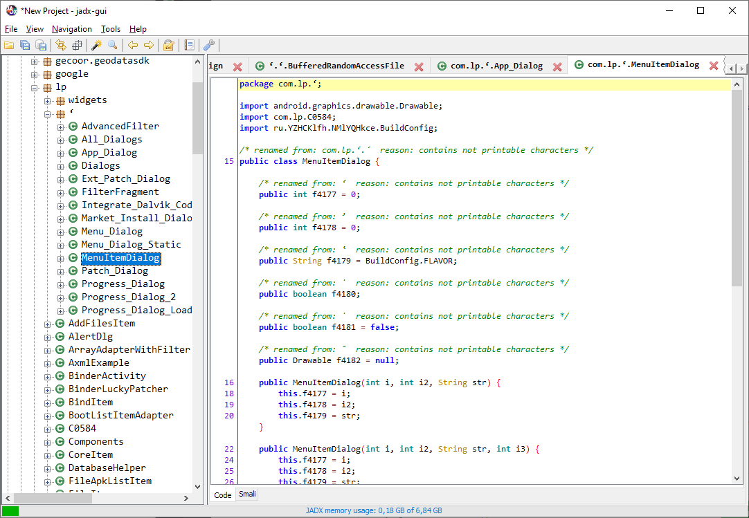Expand the google package node
Image resolution: width=749 pixels, height=518 pixels.
coord(33,73)
